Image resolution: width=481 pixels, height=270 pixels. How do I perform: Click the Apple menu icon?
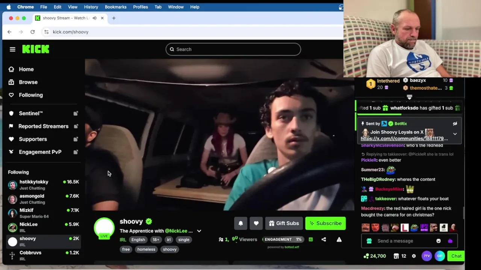point(9,7)
